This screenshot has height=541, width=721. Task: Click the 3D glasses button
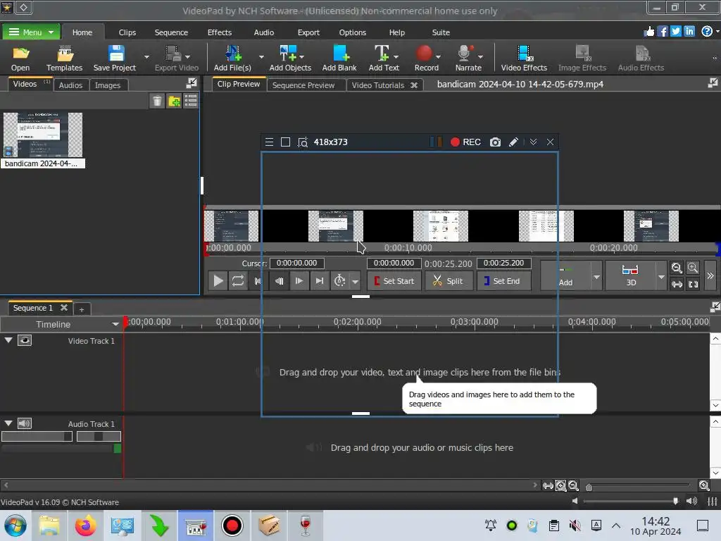click(630, 275)
